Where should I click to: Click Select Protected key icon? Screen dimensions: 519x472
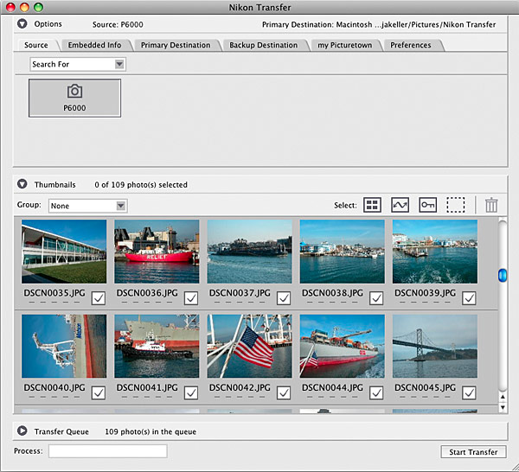pyautogui.click(x=427, y=205)
